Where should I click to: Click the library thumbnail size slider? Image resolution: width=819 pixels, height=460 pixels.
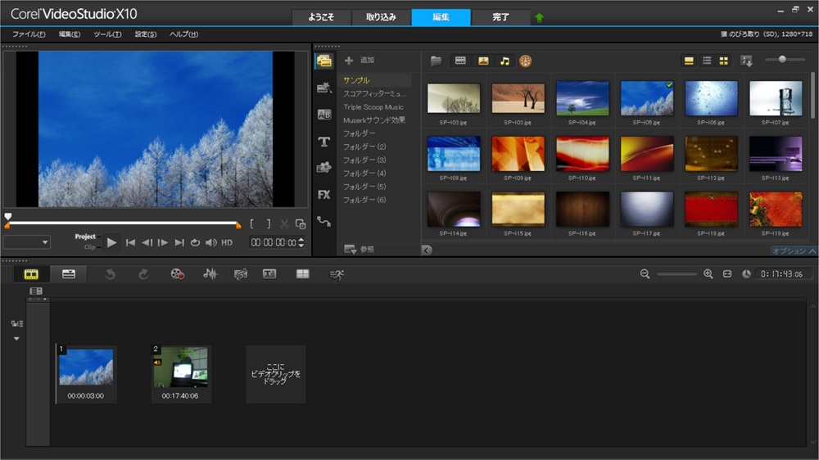tap(782, 60)
